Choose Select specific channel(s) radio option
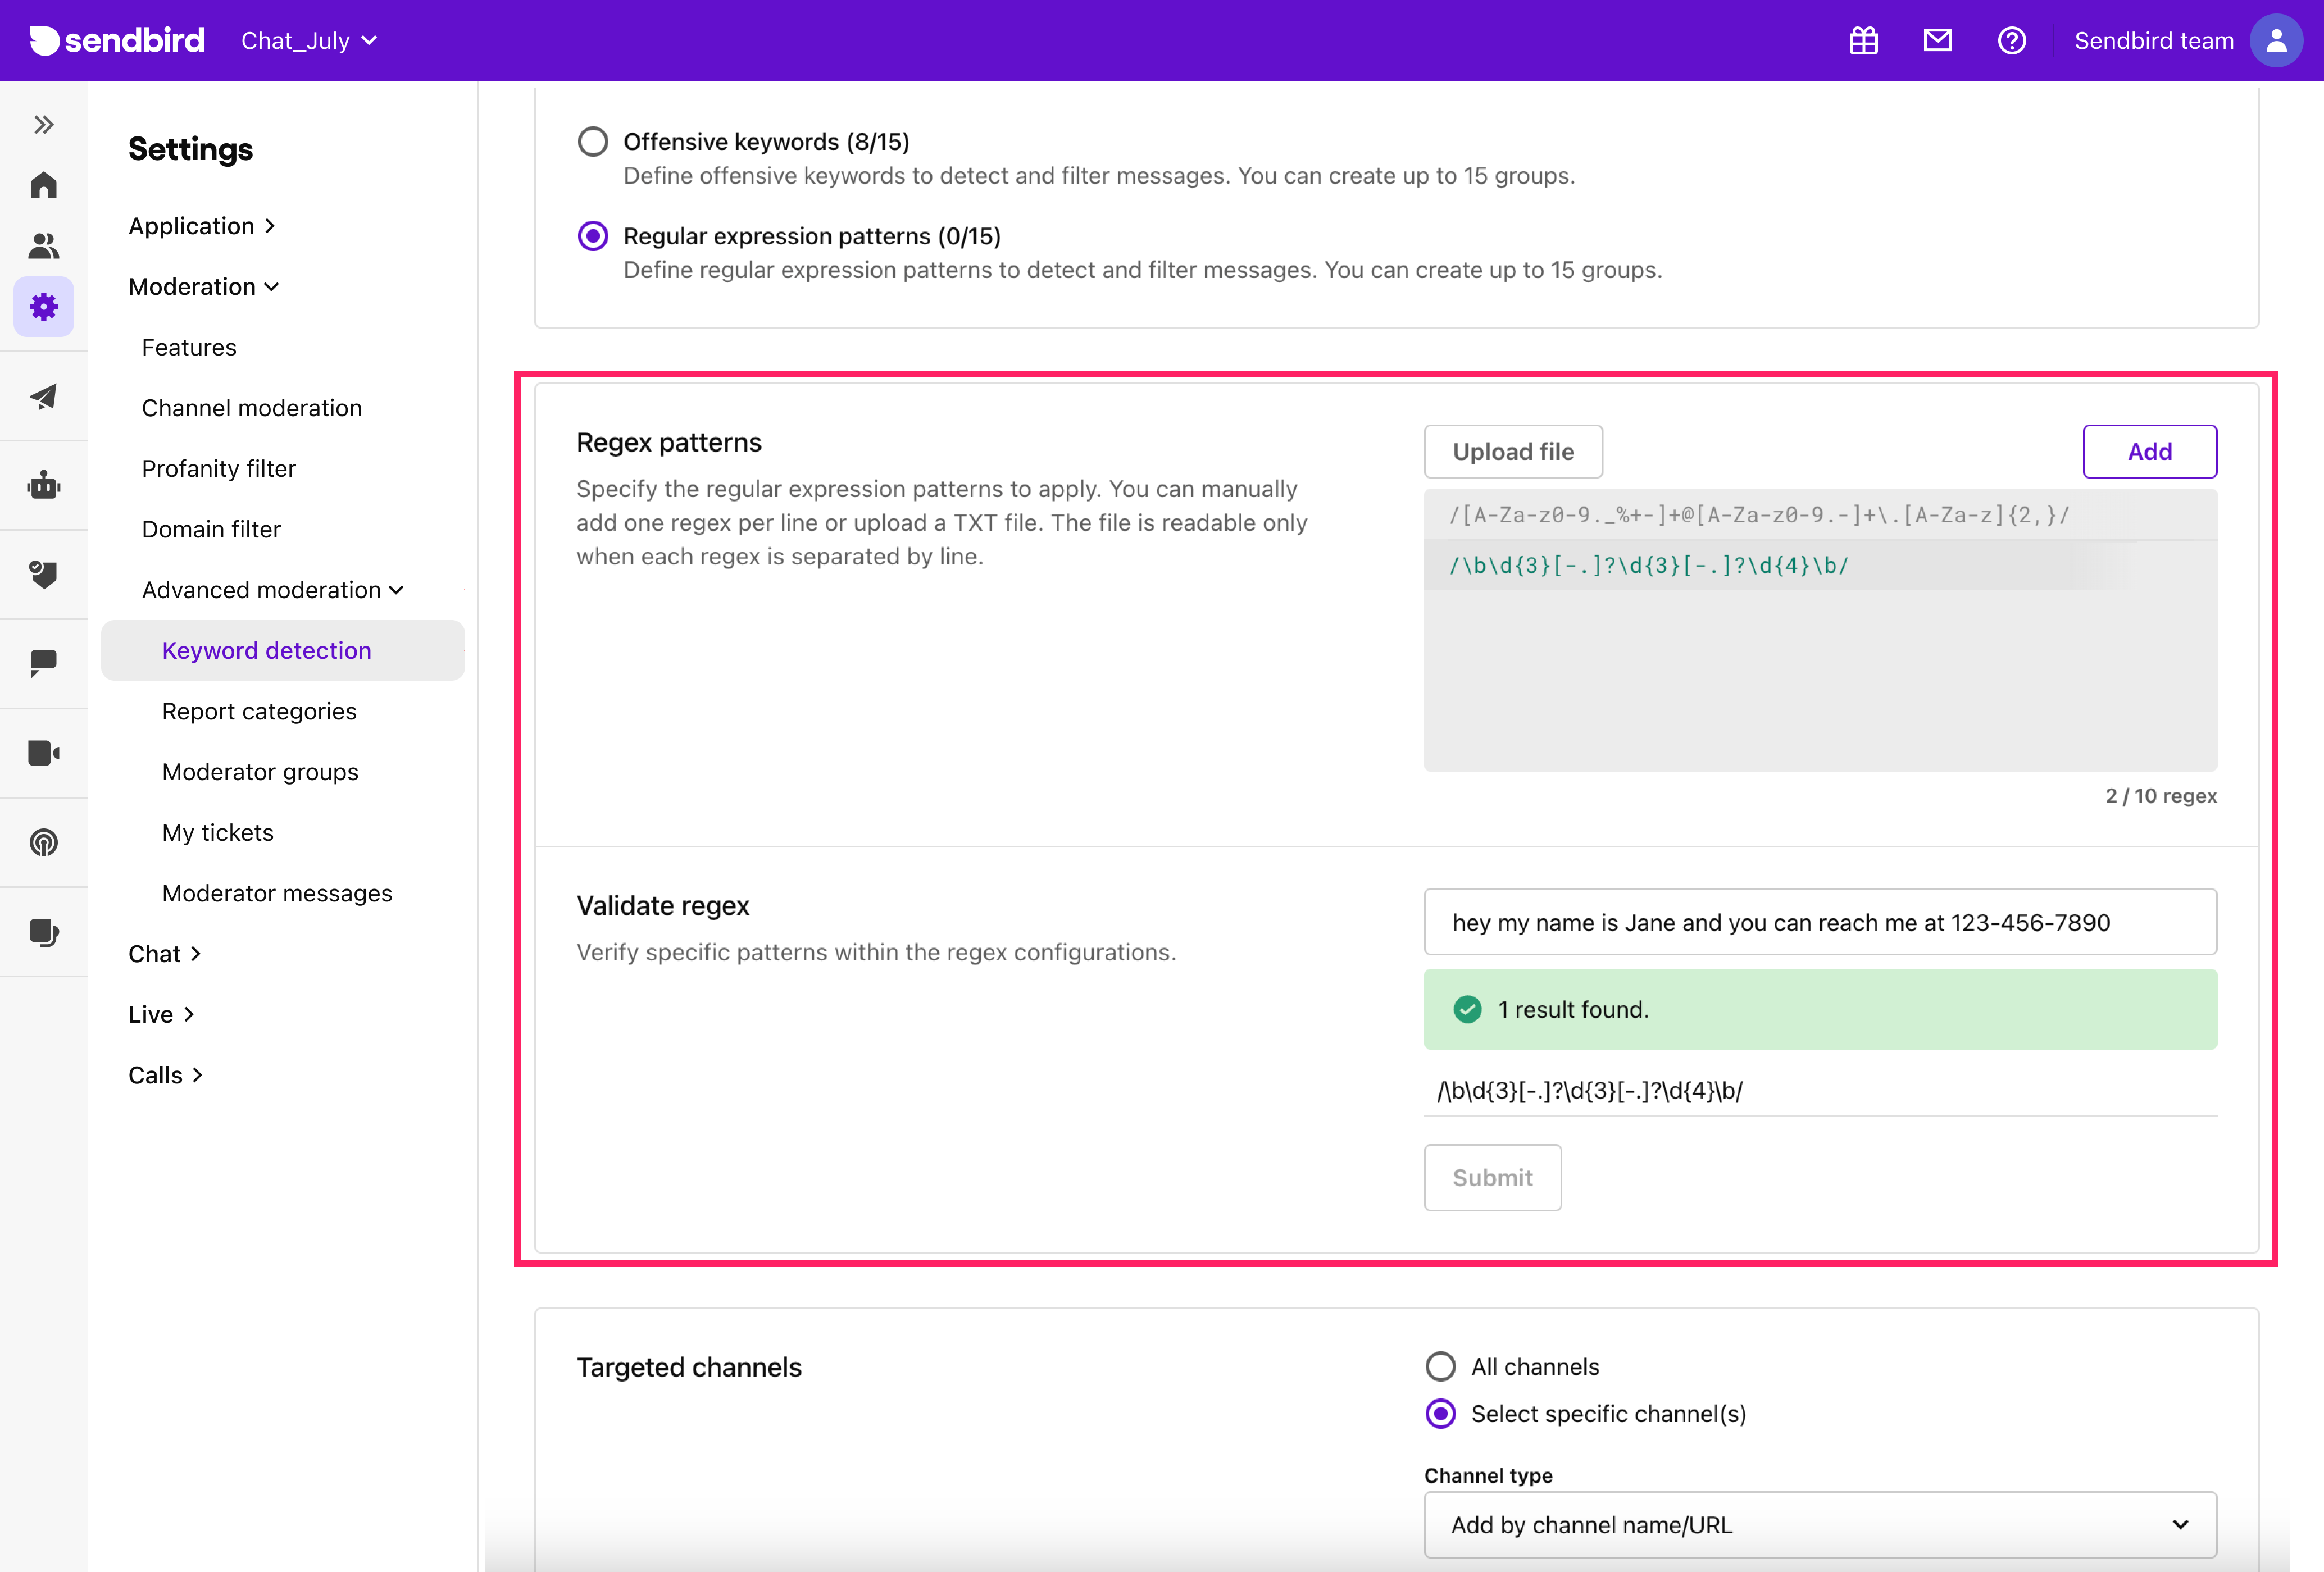This screenshot has width=2324, height=1572. point(1440,1413)
